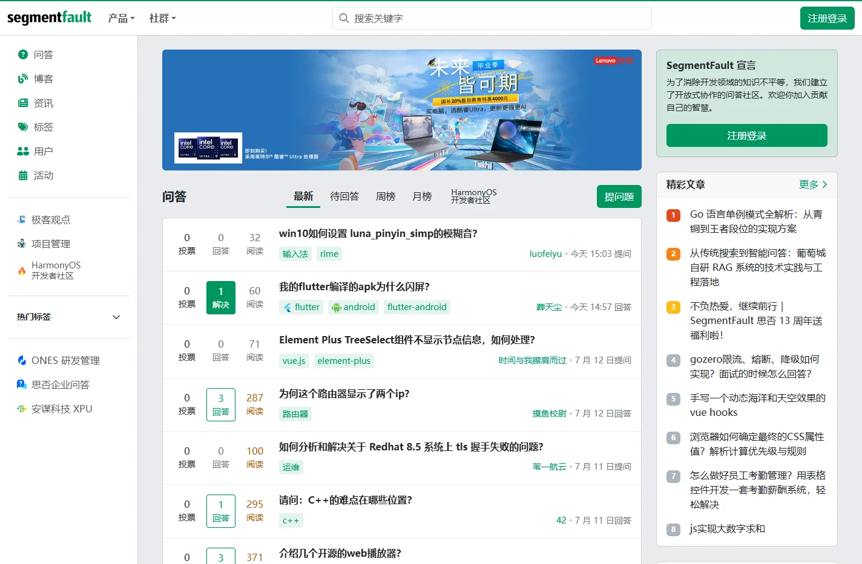Click the flutter tag icon
This screenshot has width=862, height=564.
pos(288,307)
